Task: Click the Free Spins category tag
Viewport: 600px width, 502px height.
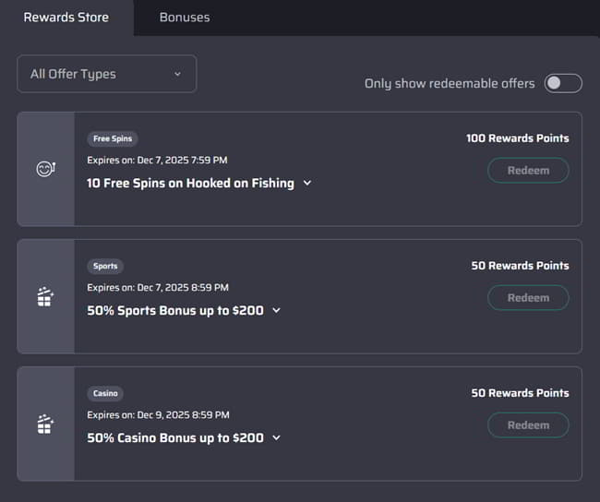Action: pyautogui.click(x=113, y=138)
